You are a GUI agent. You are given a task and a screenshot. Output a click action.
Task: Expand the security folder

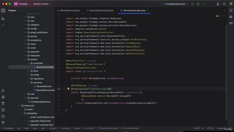click(x=25, y=98)
